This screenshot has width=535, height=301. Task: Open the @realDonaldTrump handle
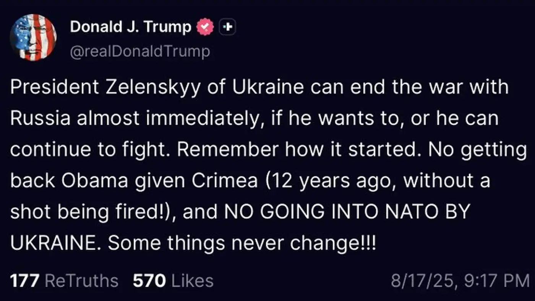pyautogui.click(x=139, y=52)
